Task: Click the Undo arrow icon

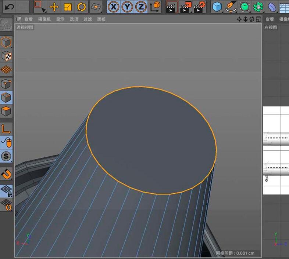Action: [x=9, y=7]
